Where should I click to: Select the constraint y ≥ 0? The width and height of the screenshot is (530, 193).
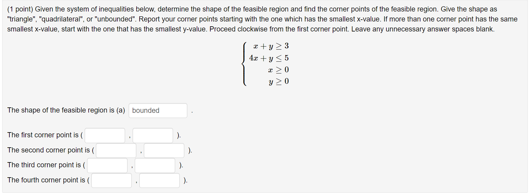tap(278, 81)
